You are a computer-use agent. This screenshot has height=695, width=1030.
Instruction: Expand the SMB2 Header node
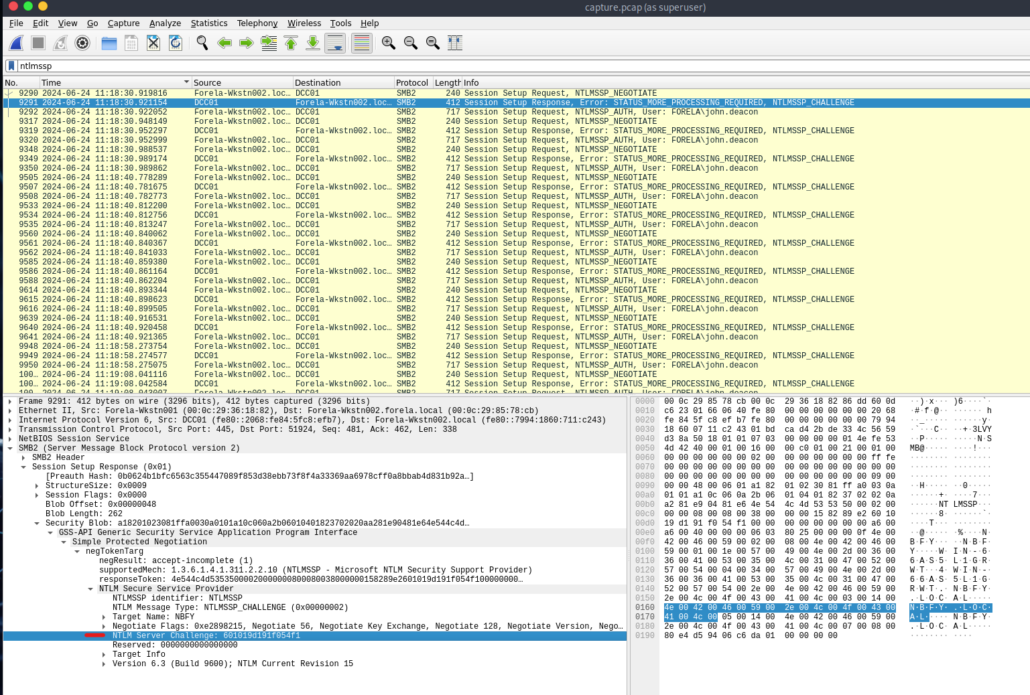[23, 457]
